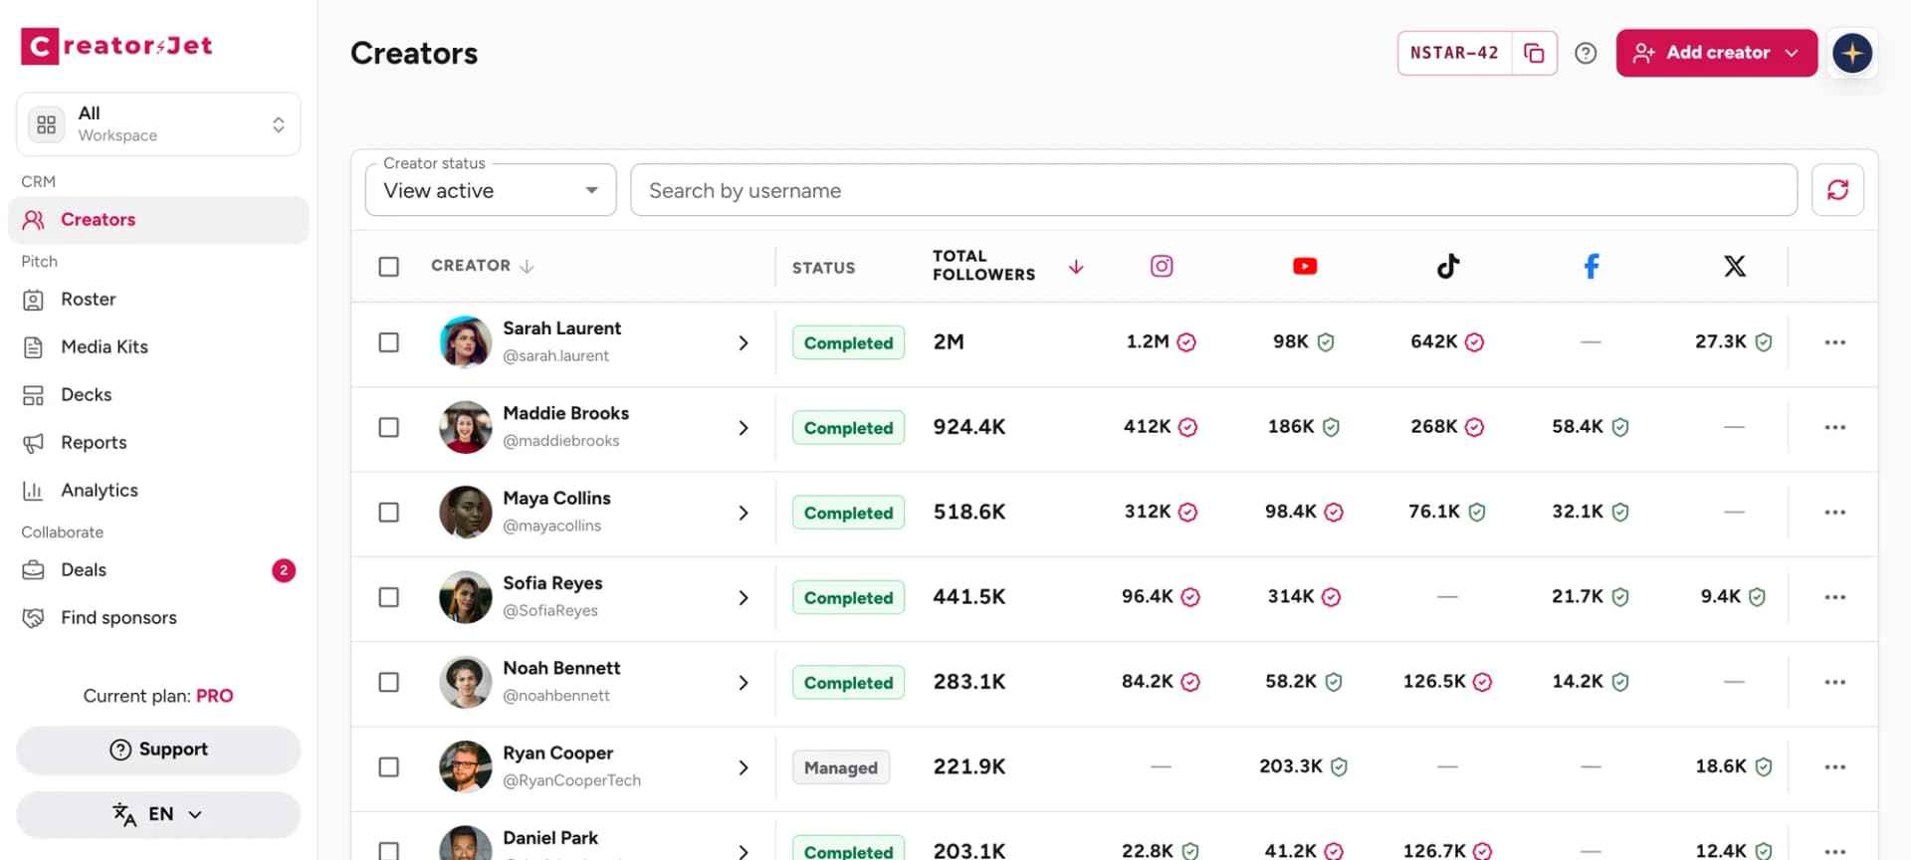This screenshot has height=860, width=1911.
Task: Select Sofia Reyes' row checkbox
Action: click(x=389, y=597)
